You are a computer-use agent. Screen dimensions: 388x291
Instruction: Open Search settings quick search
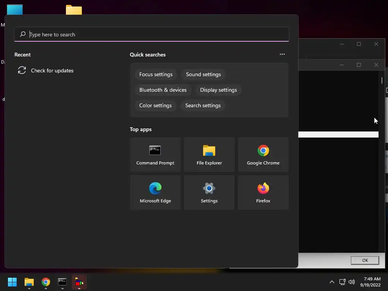click(203, 106)
